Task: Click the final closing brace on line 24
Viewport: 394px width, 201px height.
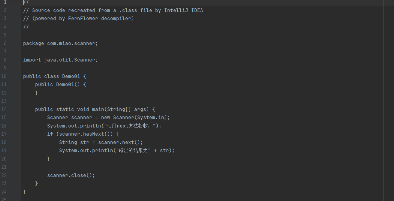Action: [25, 192]
